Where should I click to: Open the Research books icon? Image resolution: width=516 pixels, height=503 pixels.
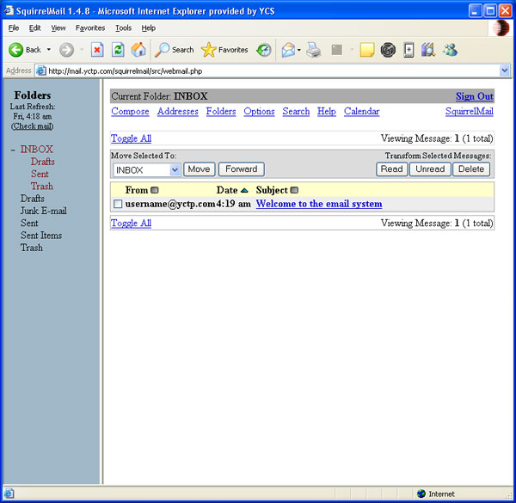pyautogui.click(x=428, y=50)
